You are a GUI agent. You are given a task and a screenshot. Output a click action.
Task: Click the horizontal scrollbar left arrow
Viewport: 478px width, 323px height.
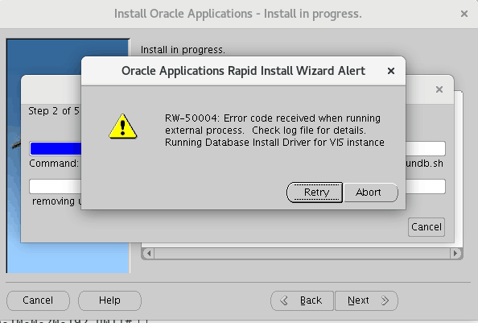pyautogui.click(x=149, y=254)
